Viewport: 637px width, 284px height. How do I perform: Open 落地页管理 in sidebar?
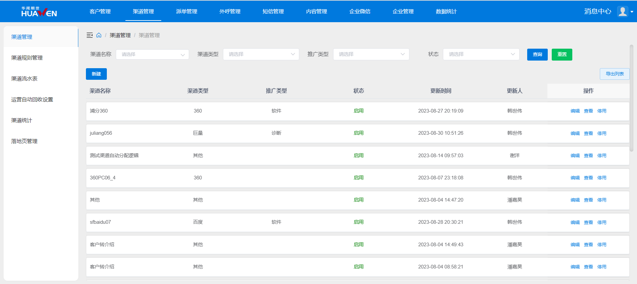(41, 141)
